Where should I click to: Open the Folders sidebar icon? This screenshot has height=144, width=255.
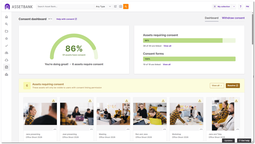(6, 31)
